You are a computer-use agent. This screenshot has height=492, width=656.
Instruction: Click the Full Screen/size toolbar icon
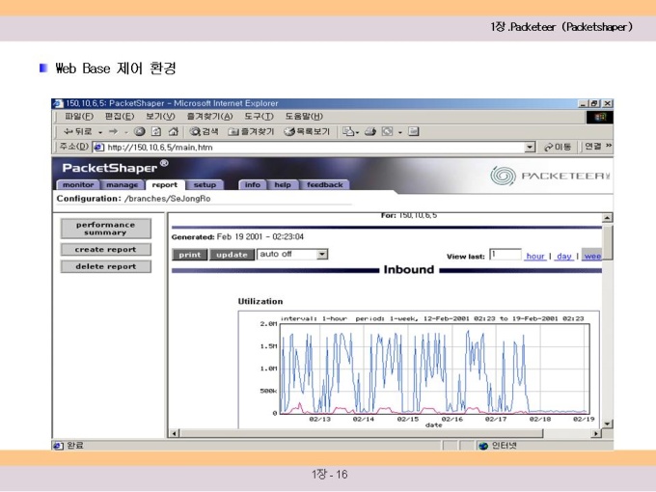click(x=387, y=131)
